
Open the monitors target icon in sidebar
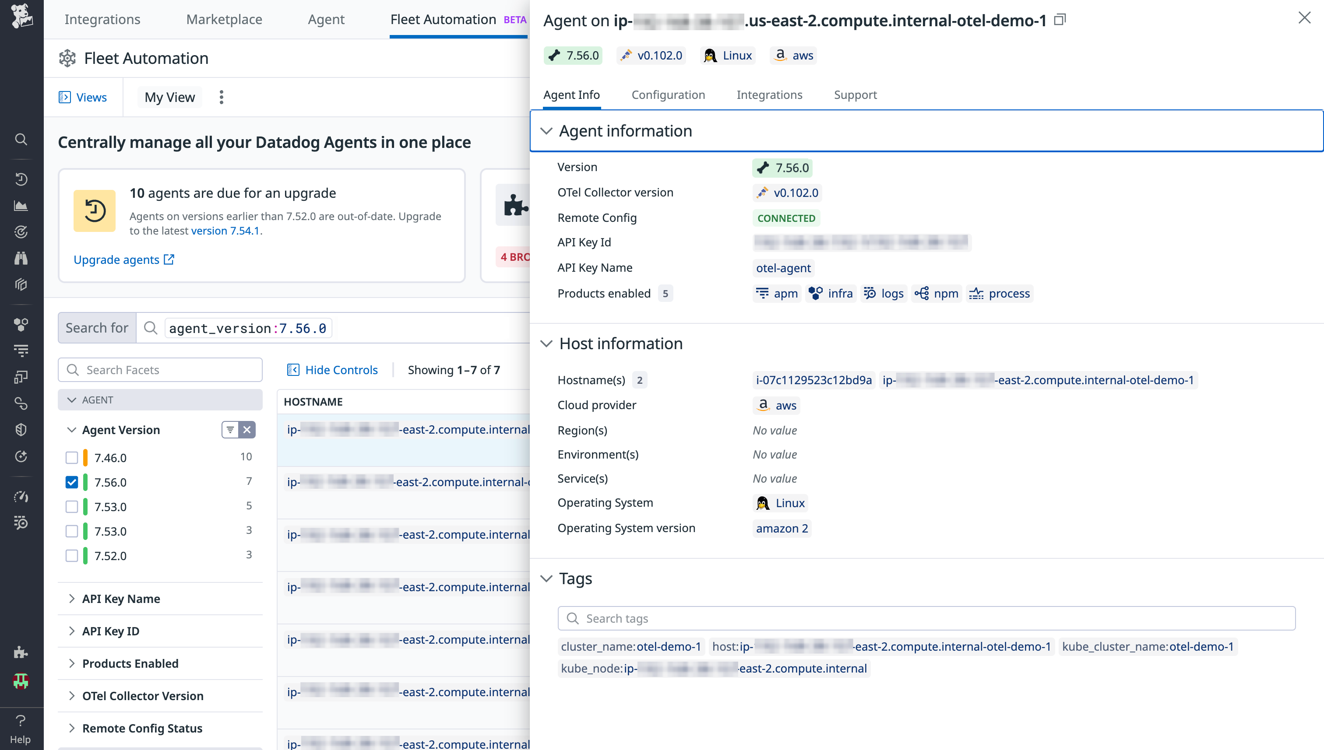[21, 232]
